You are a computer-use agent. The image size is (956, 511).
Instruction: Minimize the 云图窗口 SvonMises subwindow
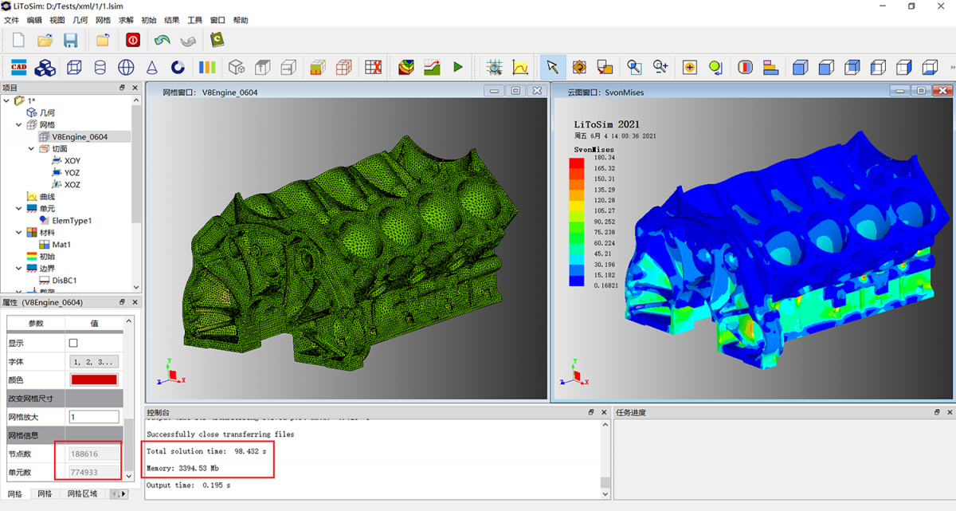[899, 91]
